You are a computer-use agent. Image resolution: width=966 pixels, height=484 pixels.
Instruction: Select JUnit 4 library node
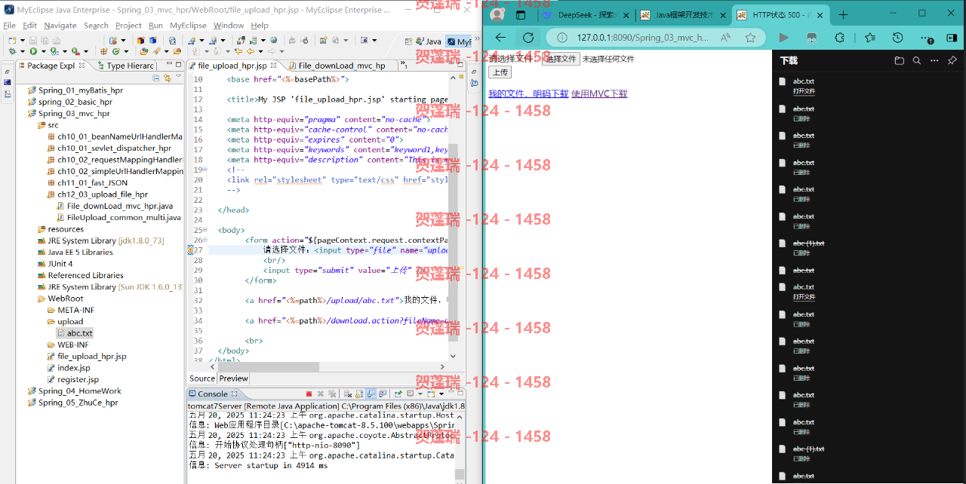(x=55, y=264)
